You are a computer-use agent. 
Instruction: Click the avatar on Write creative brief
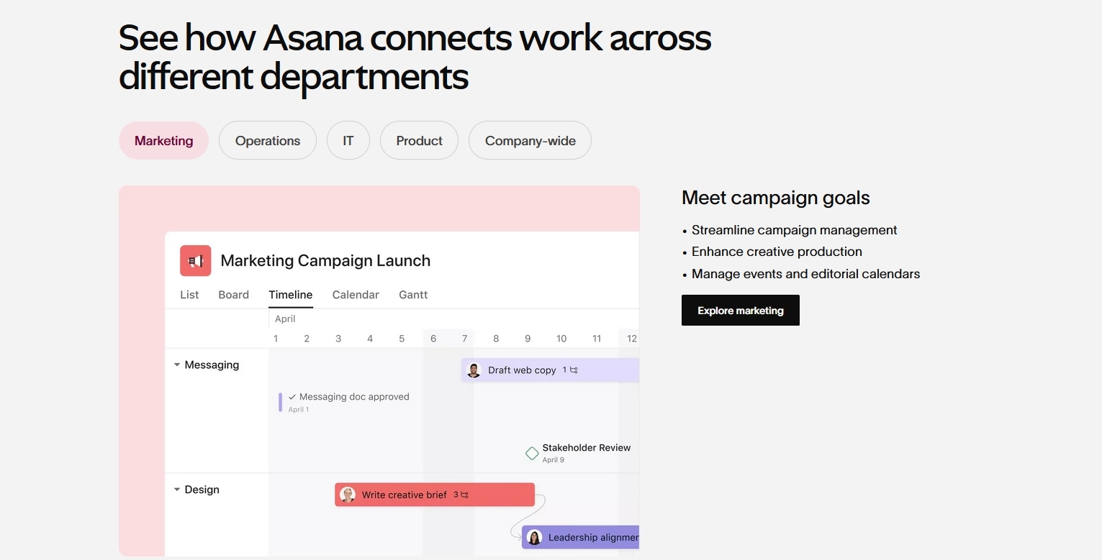pos(348,495)
